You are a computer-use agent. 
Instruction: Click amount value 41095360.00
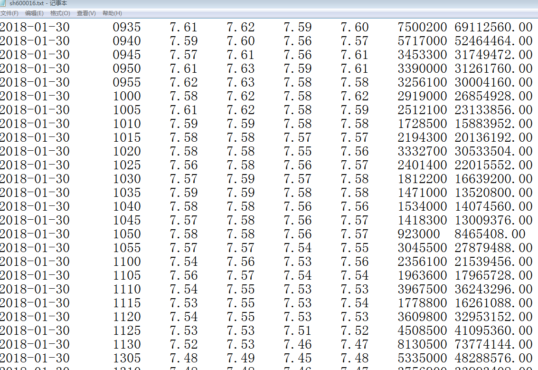point(494,331)
